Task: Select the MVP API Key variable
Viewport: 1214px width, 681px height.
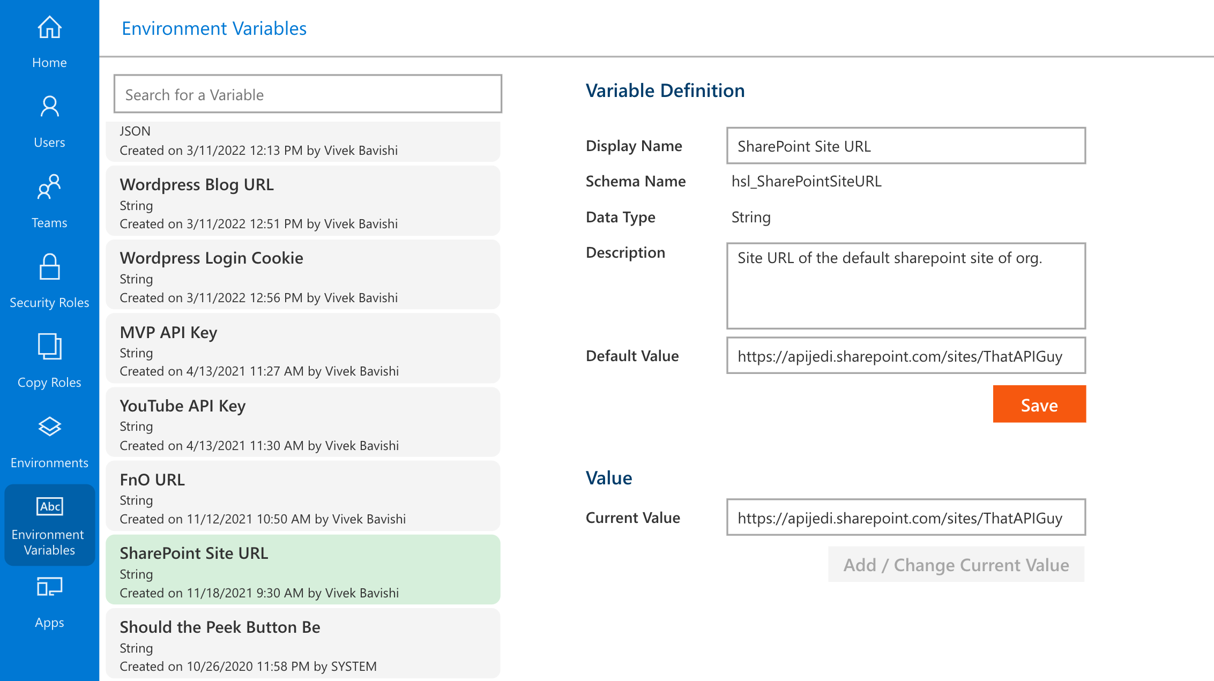Action: tap(303, 348)
